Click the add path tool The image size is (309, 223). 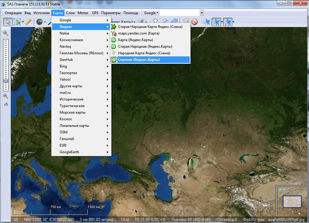(166, 21)
